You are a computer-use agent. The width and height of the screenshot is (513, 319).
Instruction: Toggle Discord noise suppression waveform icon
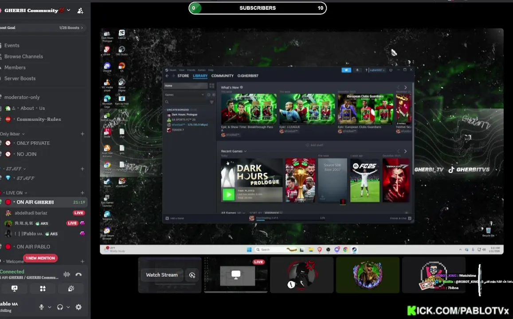click(67, 274)
